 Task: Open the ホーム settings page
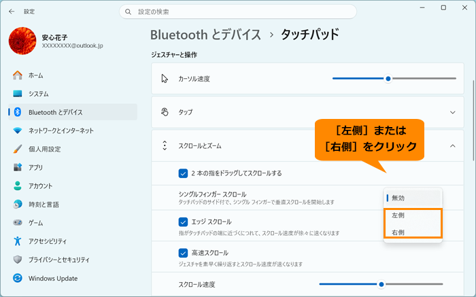(x=73, y=75)
